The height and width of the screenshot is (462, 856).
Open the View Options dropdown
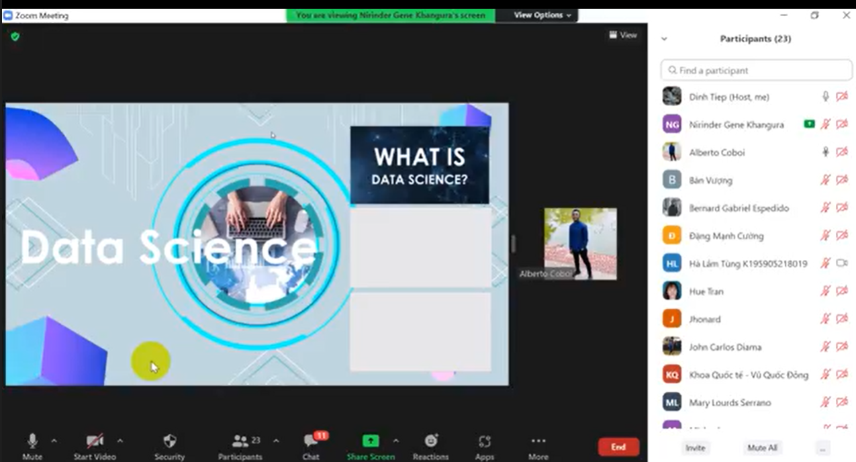pyautogui.click(x=542, y=15)
